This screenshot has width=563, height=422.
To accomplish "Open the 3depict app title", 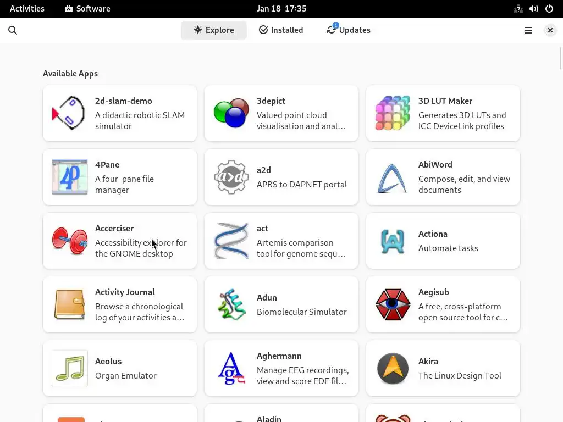I will [271, 101].
